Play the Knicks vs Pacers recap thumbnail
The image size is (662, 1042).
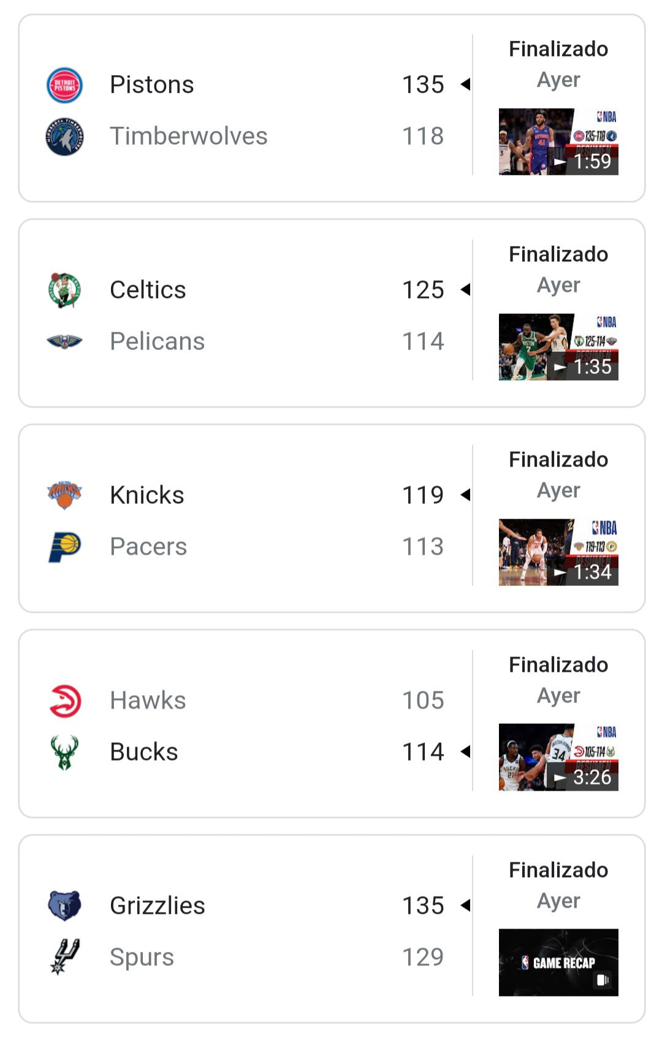[x=558, y=552]
